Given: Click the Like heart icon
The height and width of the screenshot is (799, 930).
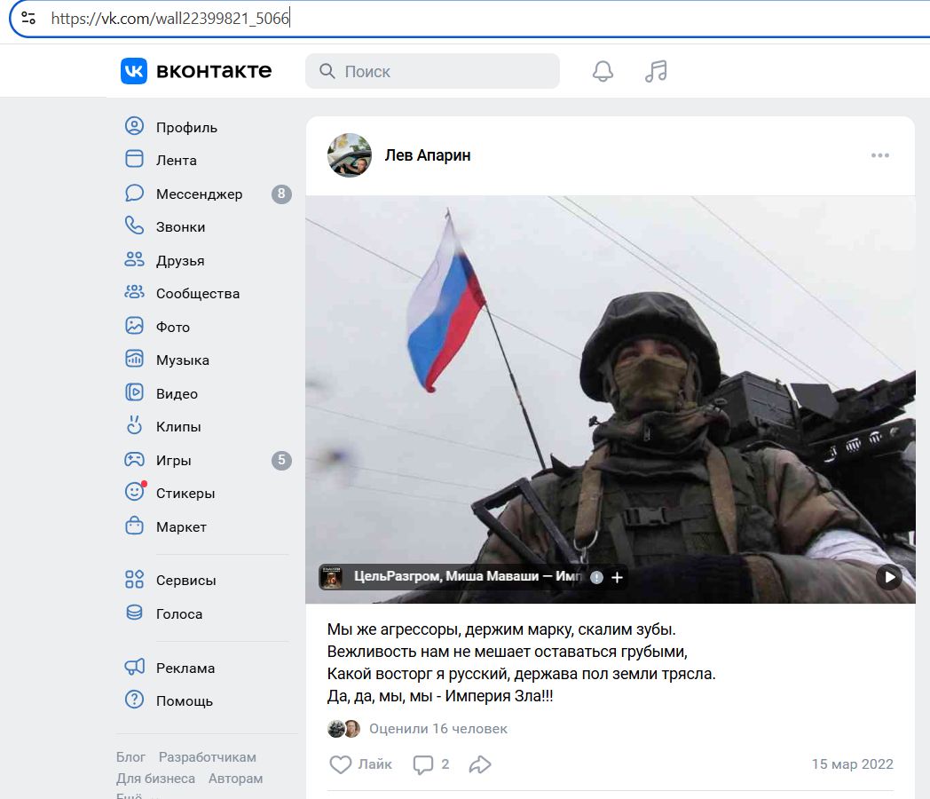Looking at the screenshot, I should (341, 764).
